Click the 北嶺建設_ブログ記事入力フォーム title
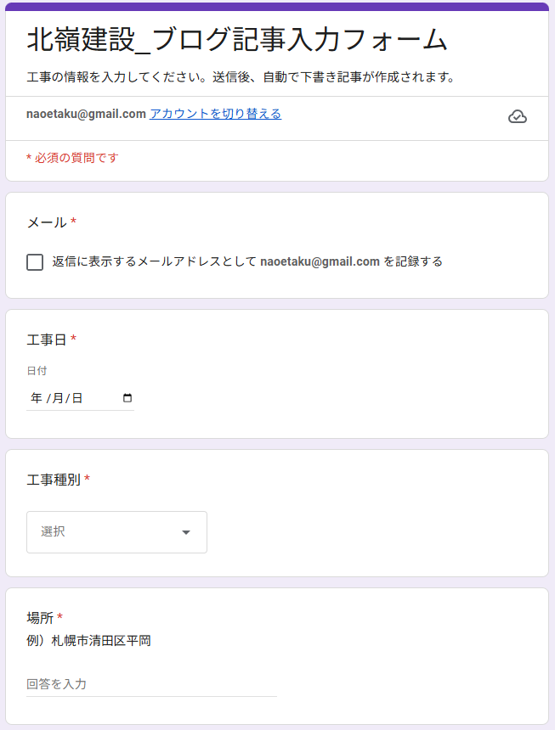 237,40
